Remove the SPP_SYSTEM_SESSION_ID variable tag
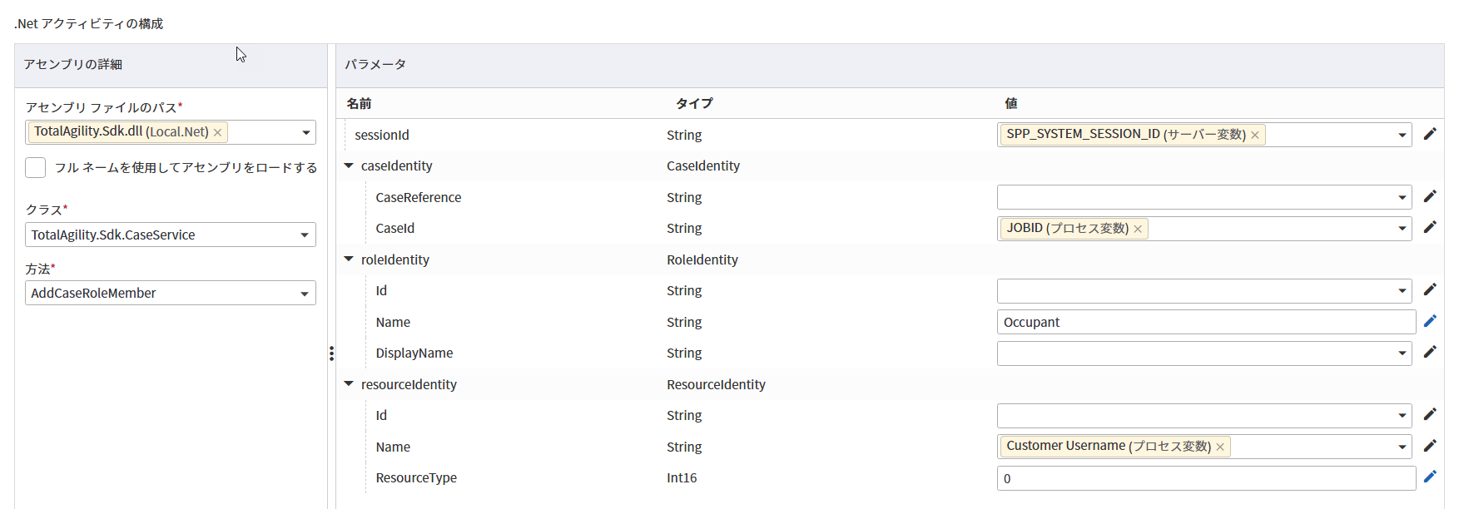Image resolution: width=1459 pixels, height=509 pixels. point(1255,135)
